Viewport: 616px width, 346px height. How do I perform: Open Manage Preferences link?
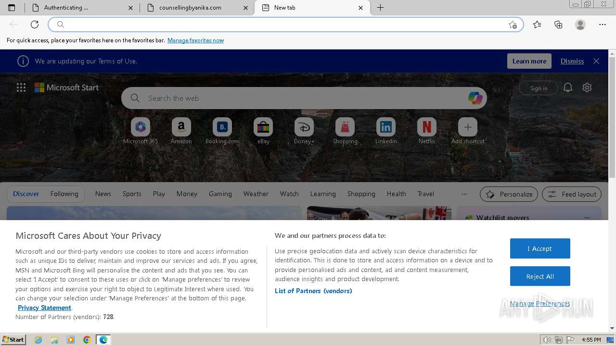(x=540, y=303)
